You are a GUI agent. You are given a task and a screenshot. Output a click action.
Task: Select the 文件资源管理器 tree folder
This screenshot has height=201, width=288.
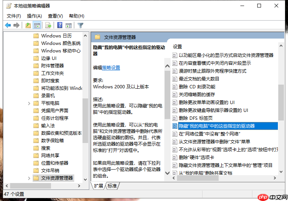(54, 178)
